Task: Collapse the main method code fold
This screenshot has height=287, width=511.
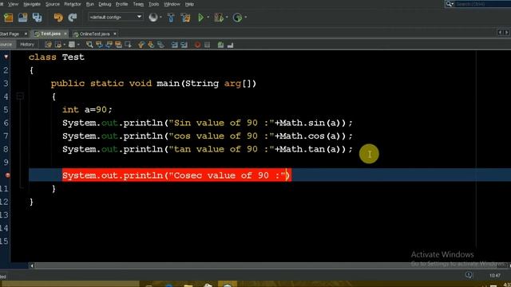Action: pyautogui.click(x=20, y=96)
